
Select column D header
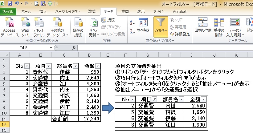(x=90, y=55)
